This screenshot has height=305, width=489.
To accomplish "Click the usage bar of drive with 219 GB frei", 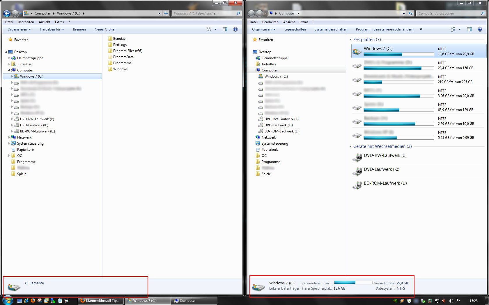I will [399, 82].
